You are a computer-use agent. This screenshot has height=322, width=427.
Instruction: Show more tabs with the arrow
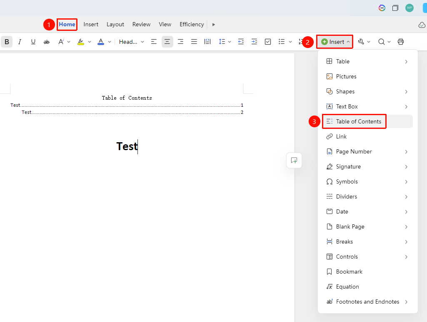213,25
